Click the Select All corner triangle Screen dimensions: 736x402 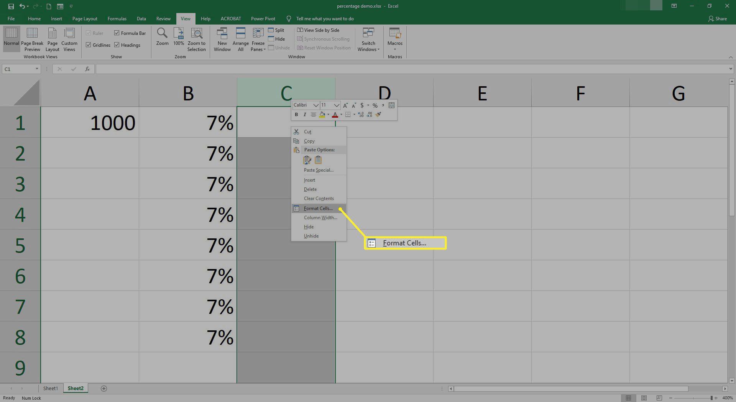26,92
